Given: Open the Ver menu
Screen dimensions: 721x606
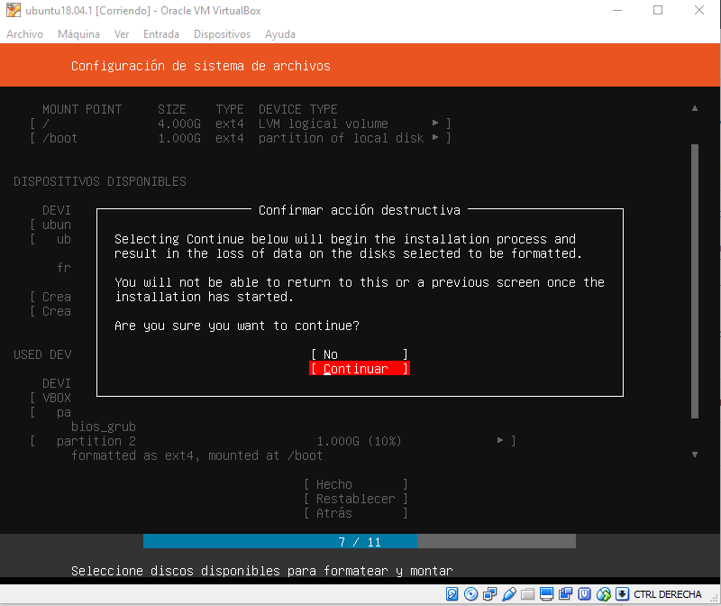Looking at the screenshot, I should tap(122, 34).
